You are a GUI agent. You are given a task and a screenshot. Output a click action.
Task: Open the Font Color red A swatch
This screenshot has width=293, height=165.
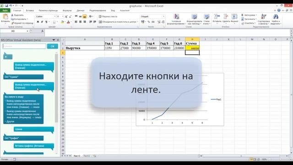68,22
